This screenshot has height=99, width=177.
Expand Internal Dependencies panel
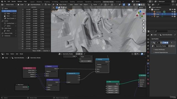(x=161, y=53)
